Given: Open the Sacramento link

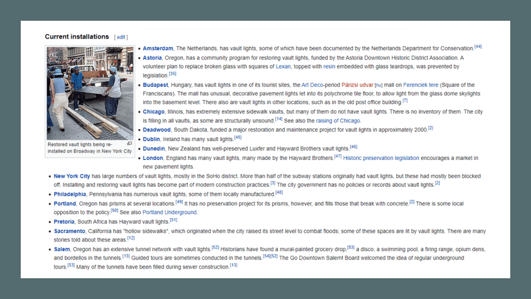Looking at the screenshot, I should pyautogui.click(x=69, y=231).
